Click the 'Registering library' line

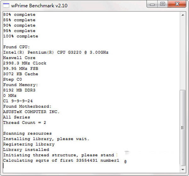pyautogui.click(x=29, y=144)
